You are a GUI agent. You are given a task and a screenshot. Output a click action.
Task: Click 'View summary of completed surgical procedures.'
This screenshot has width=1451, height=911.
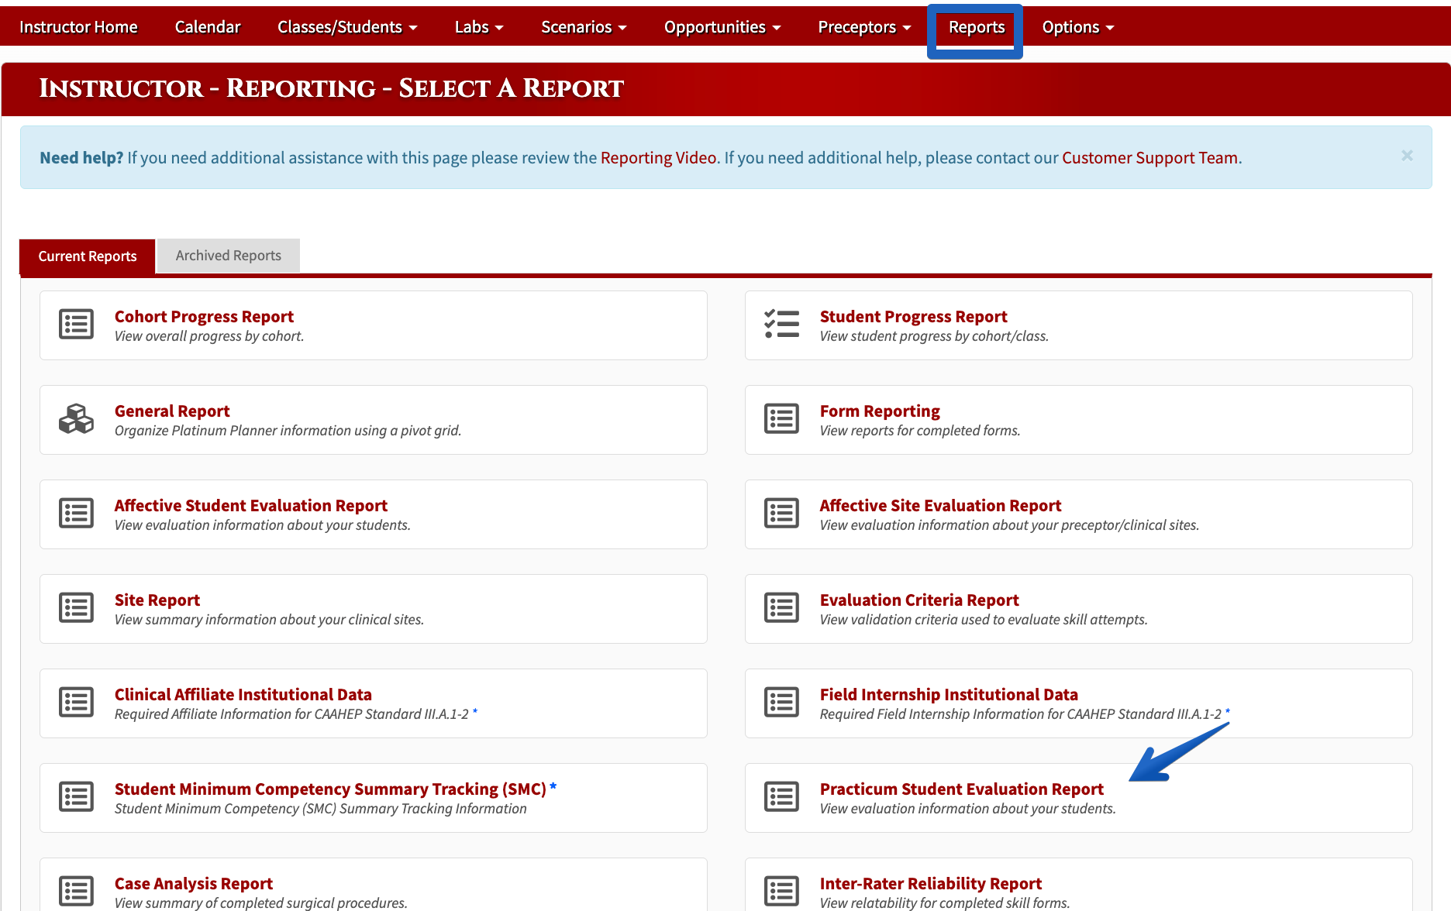click(261, 902)
